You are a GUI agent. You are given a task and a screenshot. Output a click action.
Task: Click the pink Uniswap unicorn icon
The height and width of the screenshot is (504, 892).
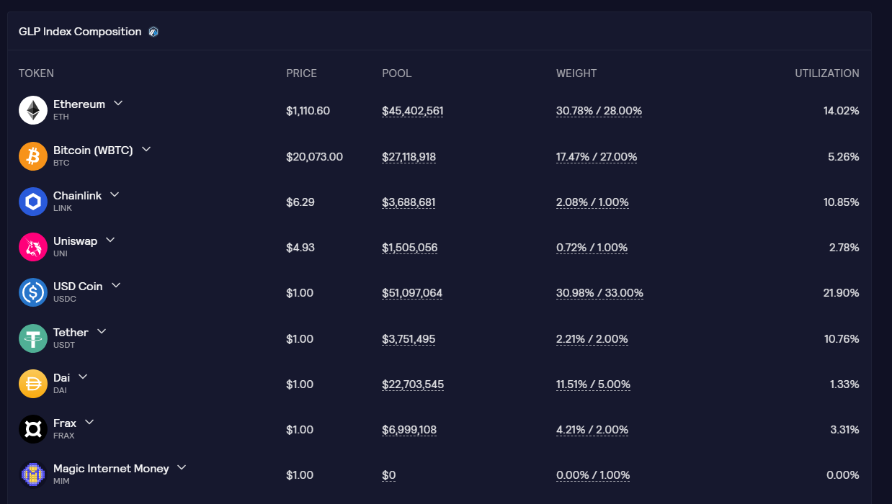(x=33, y=247)
